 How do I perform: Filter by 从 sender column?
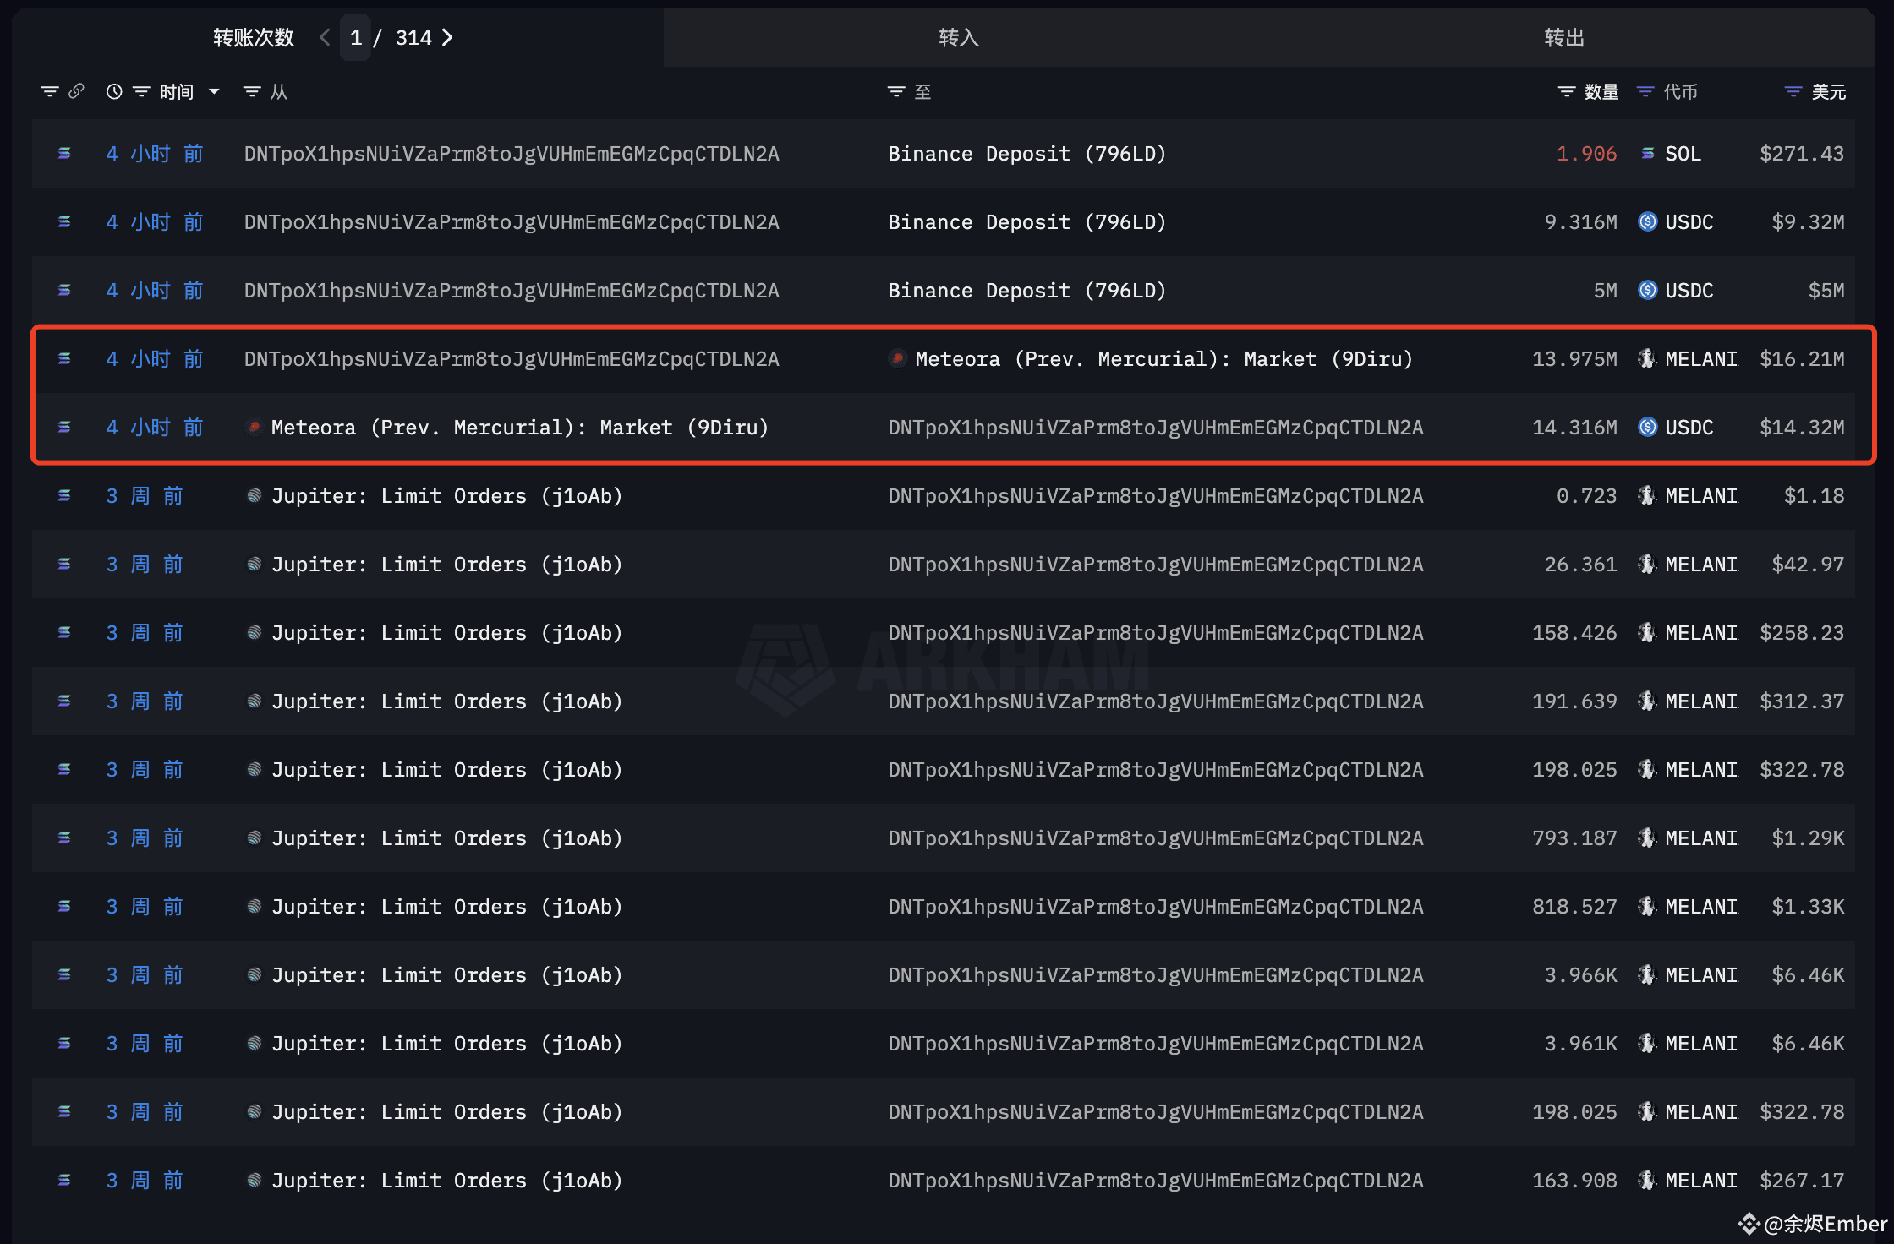coord(252,91)
